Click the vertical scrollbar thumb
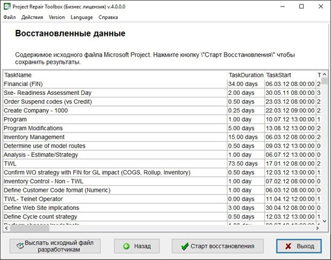This screenshot has height=260, width=331. (324, 81)
